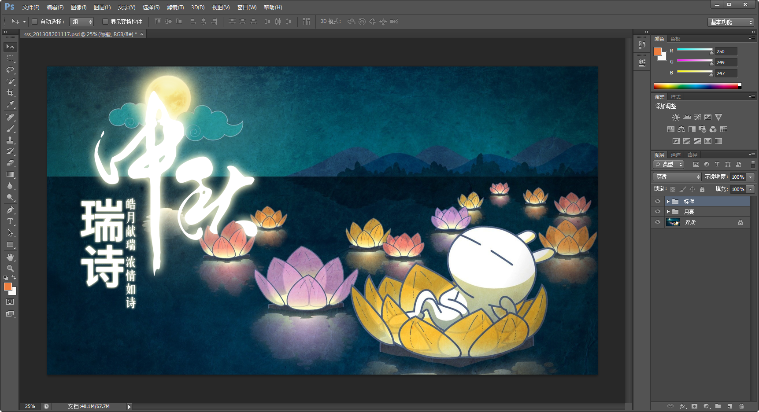Select the Path Selection tool
The width and height of the screenshot is (759, 412).
(10, 233)
